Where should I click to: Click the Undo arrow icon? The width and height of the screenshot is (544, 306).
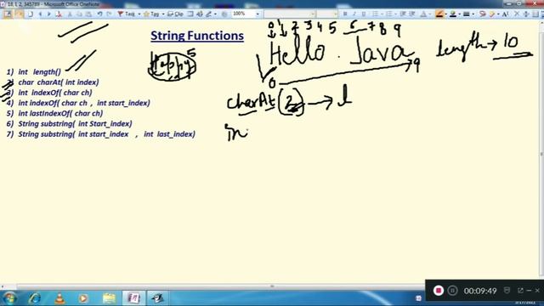(99, 14)
